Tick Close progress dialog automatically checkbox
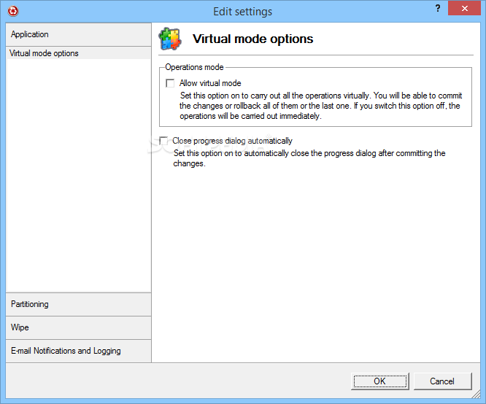 pos(163,141)
